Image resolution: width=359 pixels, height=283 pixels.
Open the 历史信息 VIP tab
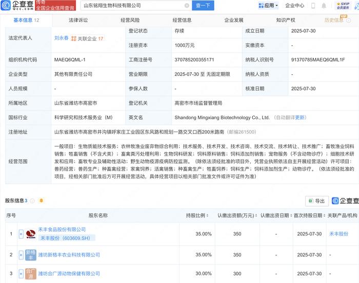pos(334,20)
